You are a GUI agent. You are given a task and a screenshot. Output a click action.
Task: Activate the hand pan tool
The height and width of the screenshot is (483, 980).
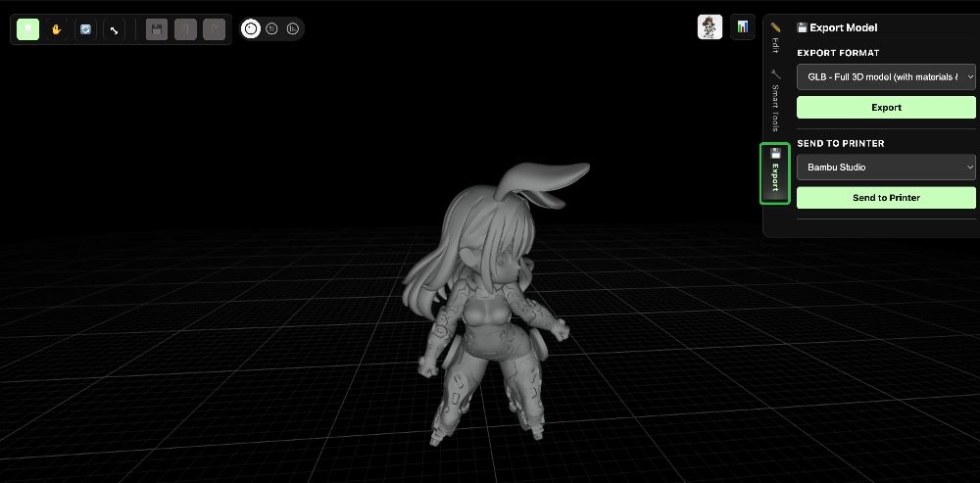pyautogui.click(x=57, y=29)
